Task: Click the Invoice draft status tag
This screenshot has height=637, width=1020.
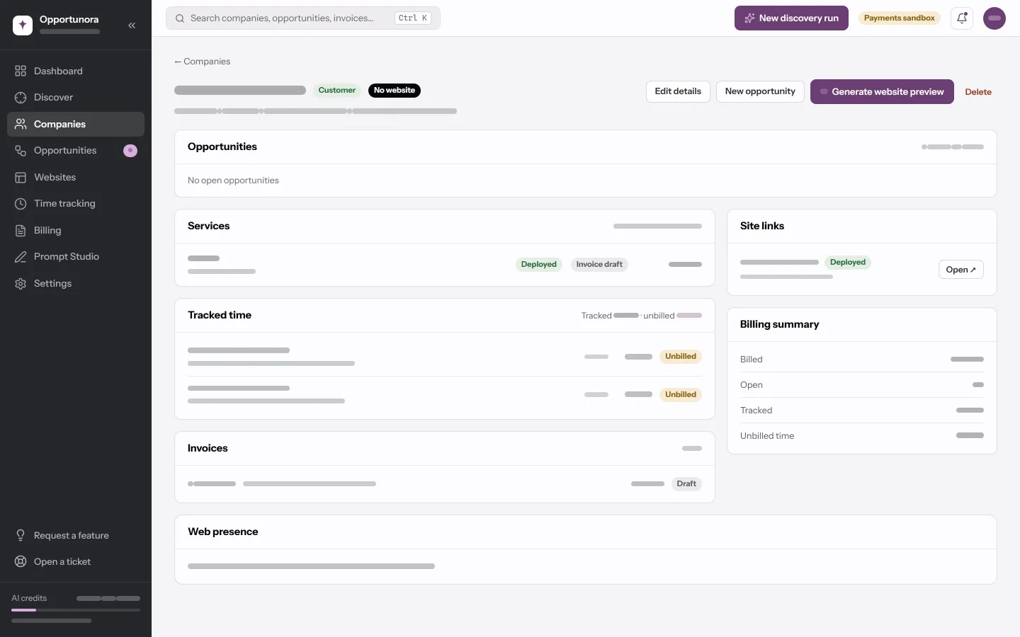Action: (599, 265)
